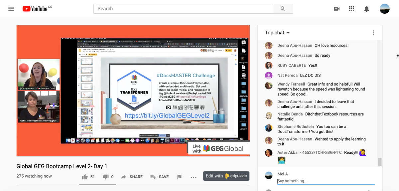399x191 pixels.
Task: Click the bit.ly/GlobalGEGLevel2 link in video
Action: point(167,116)
